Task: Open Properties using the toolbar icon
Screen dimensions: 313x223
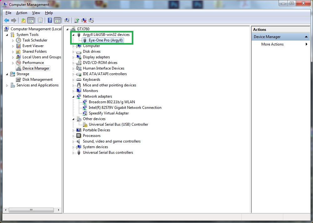Action: pyautogui.click(x=40, y=21)
